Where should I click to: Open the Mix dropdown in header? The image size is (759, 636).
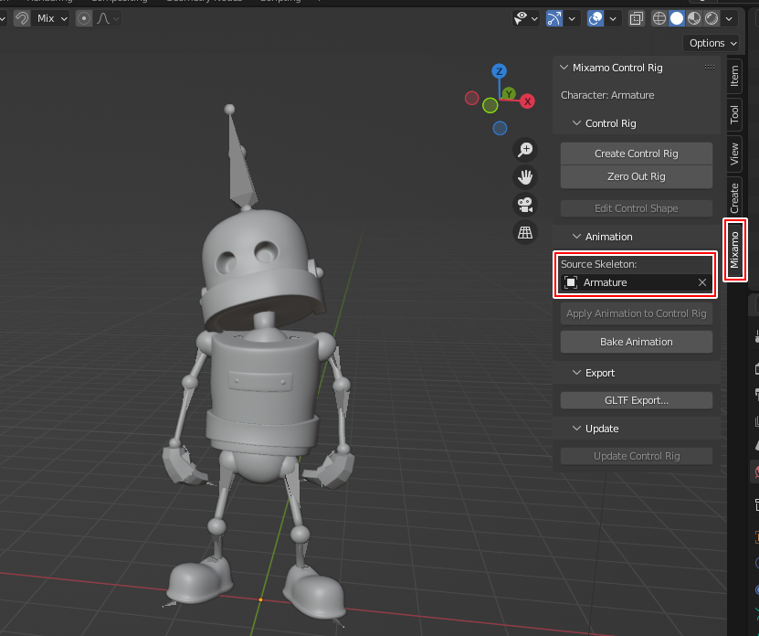(51, 18)
